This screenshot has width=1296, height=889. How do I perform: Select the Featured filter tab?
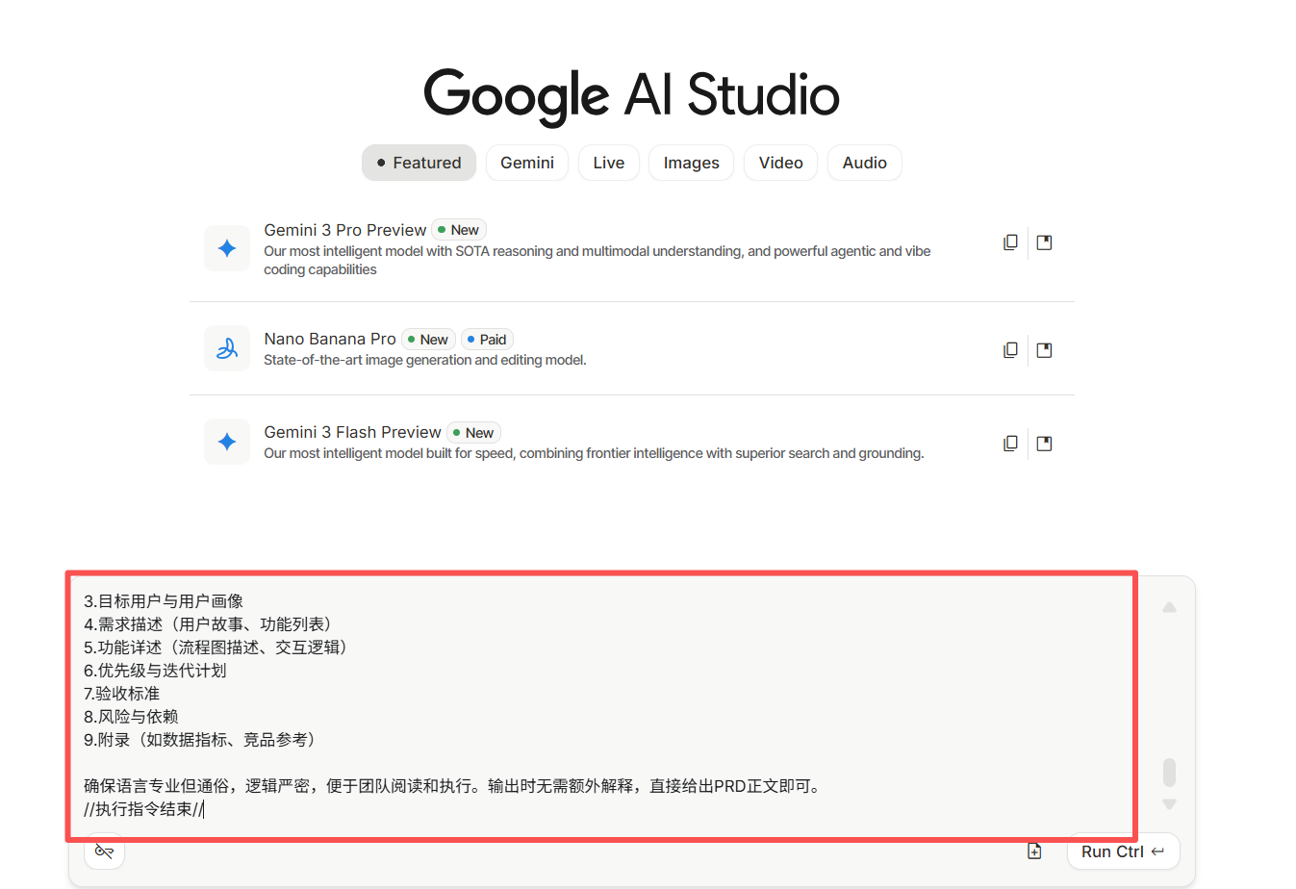[419, 163]
